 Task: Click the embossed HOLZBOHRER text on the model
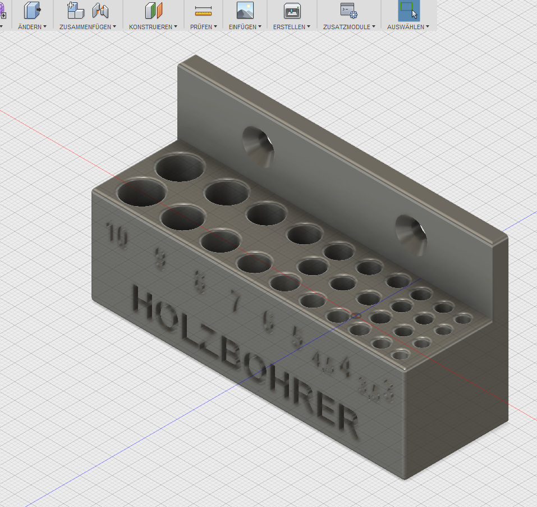[245, 362]
